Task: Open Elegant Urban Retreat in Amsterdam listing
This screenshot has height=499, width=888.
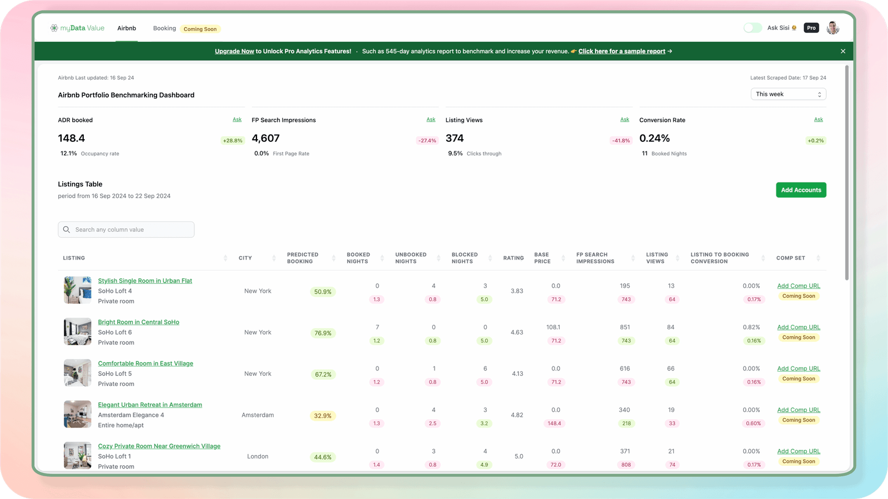Action: (150, 405)
